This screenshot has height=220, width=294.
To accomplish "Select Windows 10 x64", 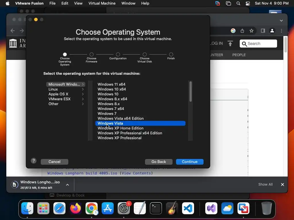I will click(x=140, y=89).
